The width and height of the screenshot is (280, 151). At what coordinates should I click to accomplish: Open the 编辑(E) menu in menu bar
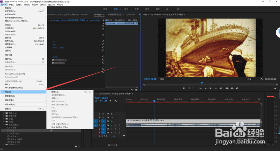(x=11, y=5)
